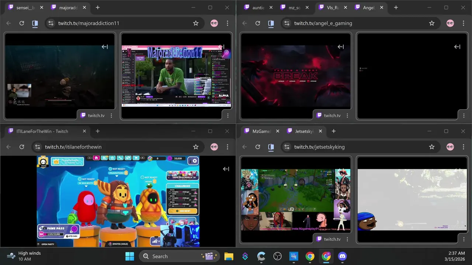The width and height of the screenshot is (472, 265).
Task: Click the Majoraddiction11 stream video
Action: [176, 76]
